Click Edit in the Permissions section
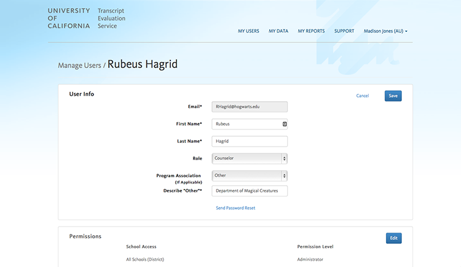The image size is (461, 267). [393, 238]
